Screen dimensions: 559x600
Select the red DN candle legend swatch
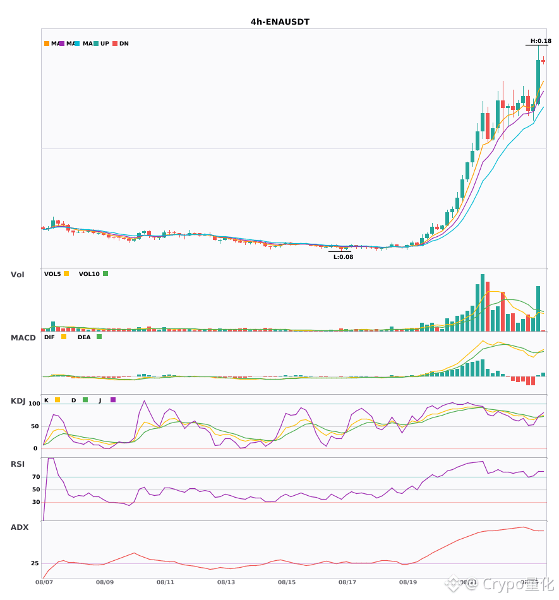115,44
